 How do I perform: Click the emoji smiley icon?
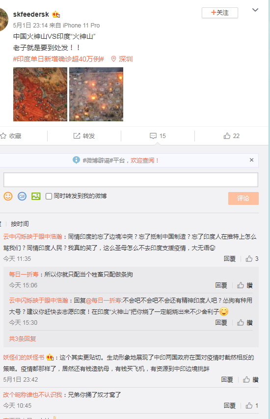(8, 196)
